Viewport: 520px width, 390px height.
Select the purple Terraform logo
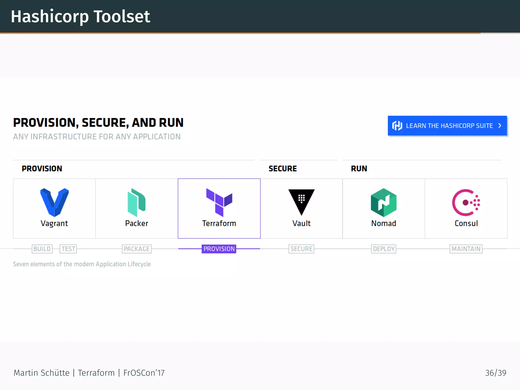tap(219, 202)
